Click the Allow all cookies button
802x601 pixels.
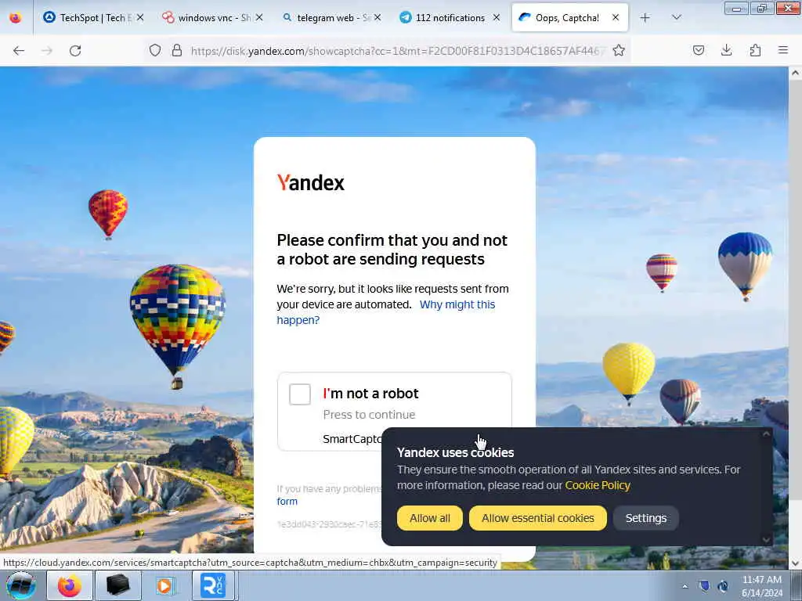coord(430,518)
